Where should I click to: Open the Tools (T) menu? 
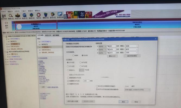(24, 11)
